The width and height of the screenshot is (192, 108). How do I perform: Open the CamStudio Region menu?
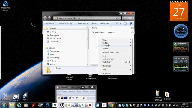65,91
